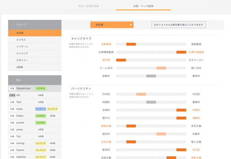Select the 全社員 group
The width and height of the screenshot is (231, 159).
click(x=35, y=33)
